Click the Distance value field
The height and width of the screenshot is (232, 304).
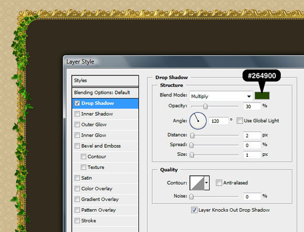[x=252, y=136]
